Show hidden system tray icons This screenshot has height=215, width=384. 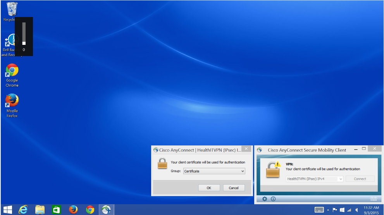tap(328, 210)
